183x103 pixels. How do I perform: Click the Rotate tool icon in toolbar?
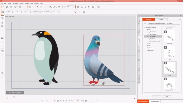pyautogui.click(x=89, y=7)
